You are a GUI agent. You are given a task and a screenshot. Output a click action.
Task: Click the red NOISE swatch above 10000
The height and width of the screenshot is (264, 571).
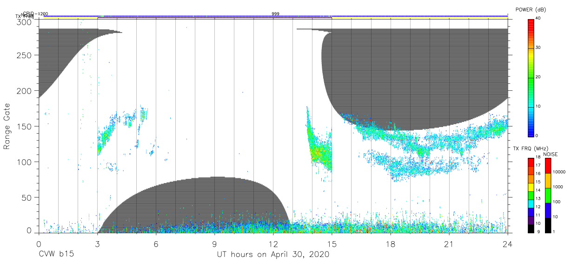coord(548,165)
